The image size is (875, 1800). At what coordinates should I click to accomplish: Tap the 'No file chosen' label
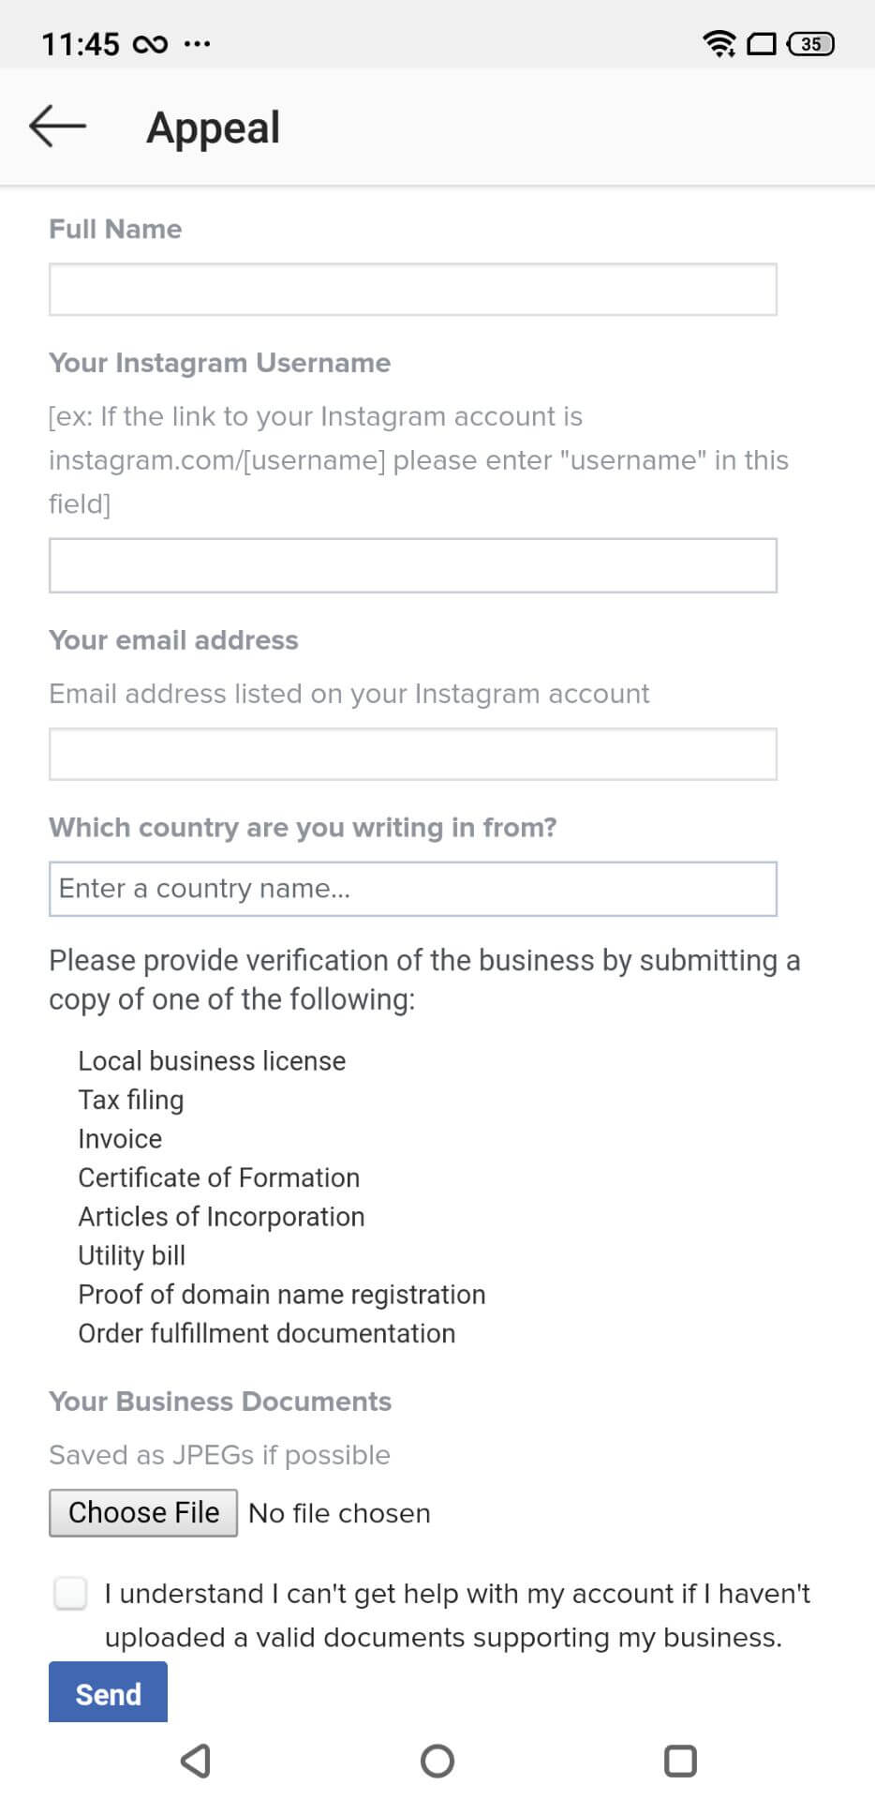click(x=338, y=1512)
